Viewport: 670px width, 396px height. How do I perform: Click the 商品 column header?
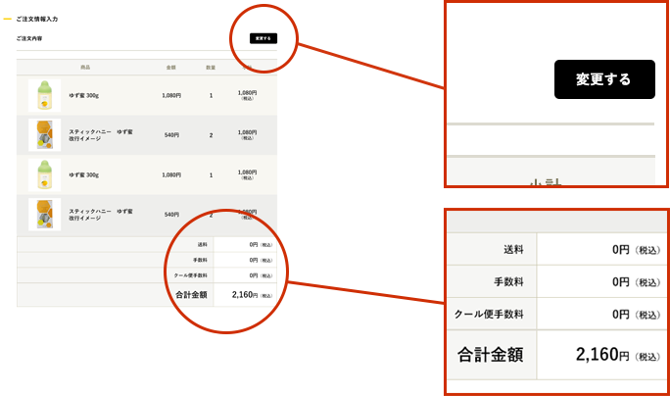click(x=85, y=67)
